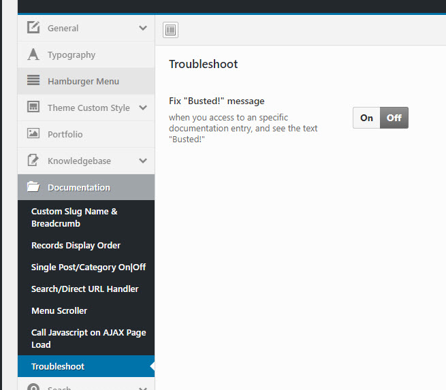Expand the Knowledgebase section chevron
This screenshot has width=446, height=390.
(x=142, y=161)
